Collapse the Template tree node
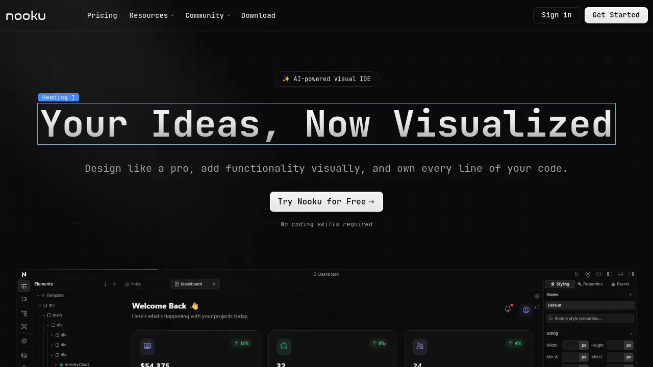653x367 pixels. (x=38, y=296)
